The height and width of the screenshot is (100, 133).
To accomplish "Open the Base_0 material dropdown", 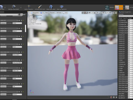I will [9, 28].
